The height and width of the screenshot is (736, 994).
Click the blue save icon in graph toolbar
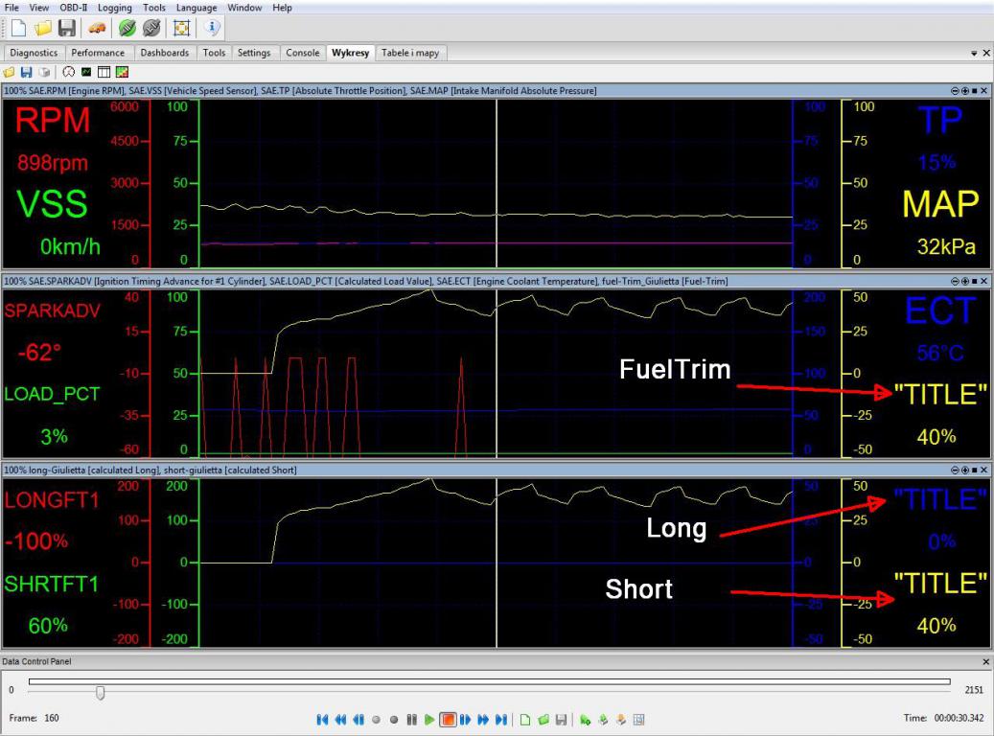point(26,72)
